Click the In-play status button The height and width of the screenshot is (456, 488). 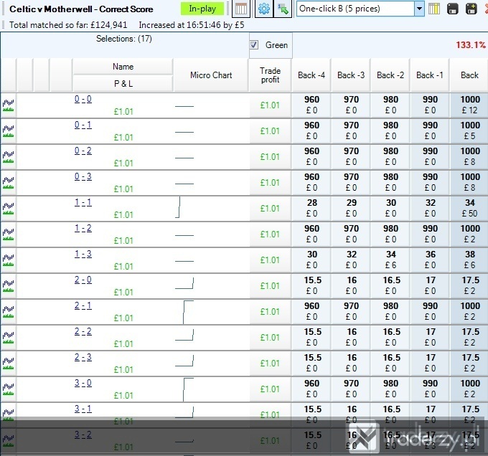point(202,9)
